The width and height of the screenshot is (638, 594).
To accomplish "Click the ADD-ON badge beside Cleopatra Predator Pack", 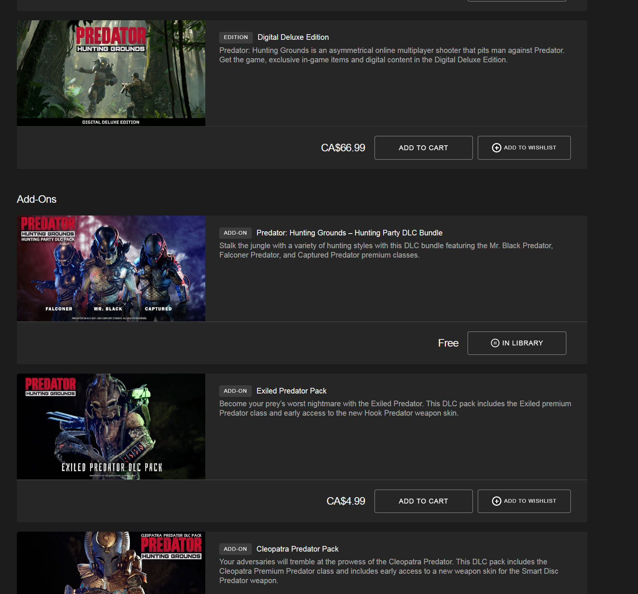I will pyautogui.click(x=235, y=549).
